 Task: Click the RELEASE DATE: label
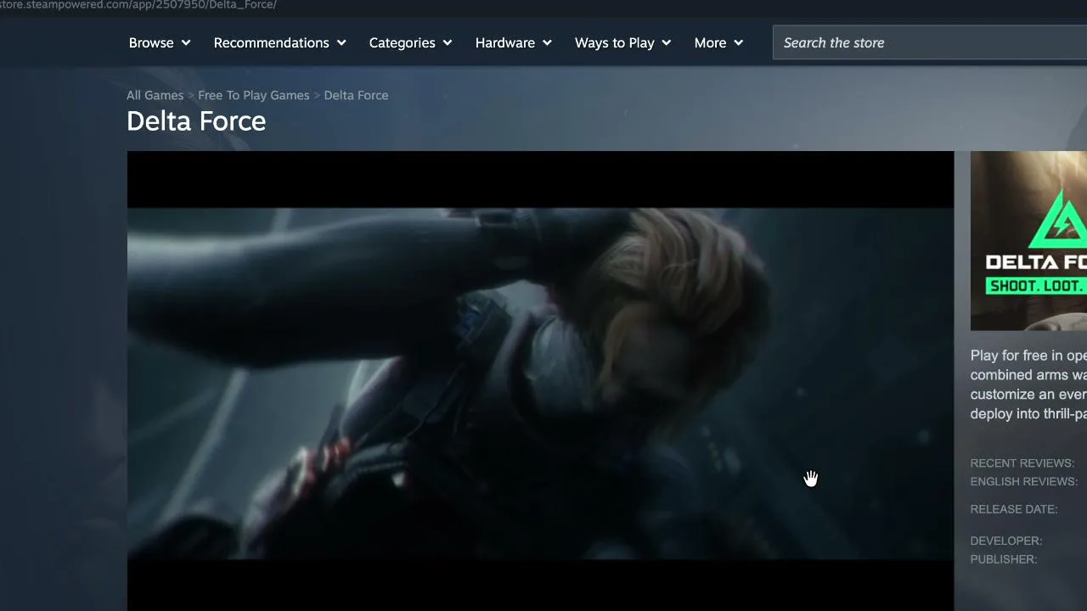point(1014,509)
